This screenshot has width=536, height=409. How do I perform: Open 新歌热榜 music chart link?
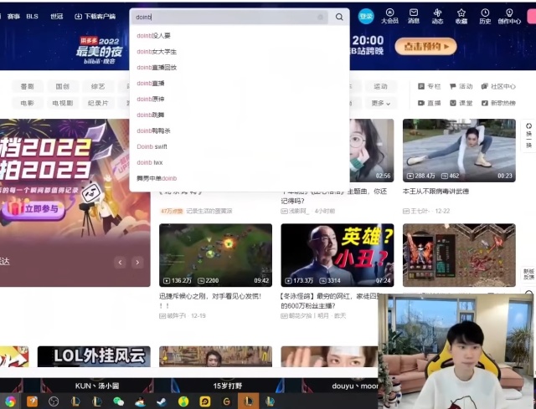point(498,103)
